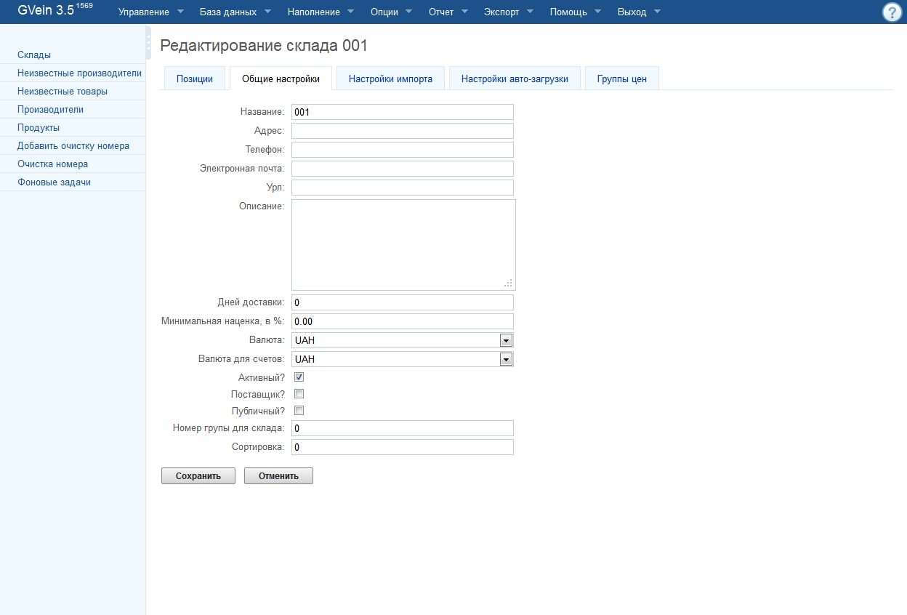The width and height of the screenshot is (907, 615).
Task: Click inside the Дней доставки field
Action: tap(402, 302)
